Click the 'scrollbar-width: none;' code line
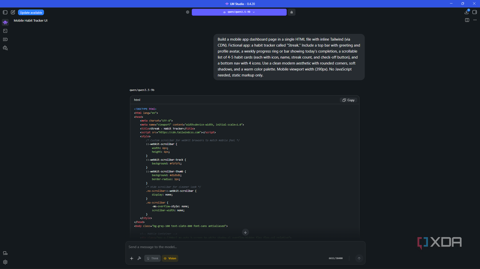 click(168, 210)
